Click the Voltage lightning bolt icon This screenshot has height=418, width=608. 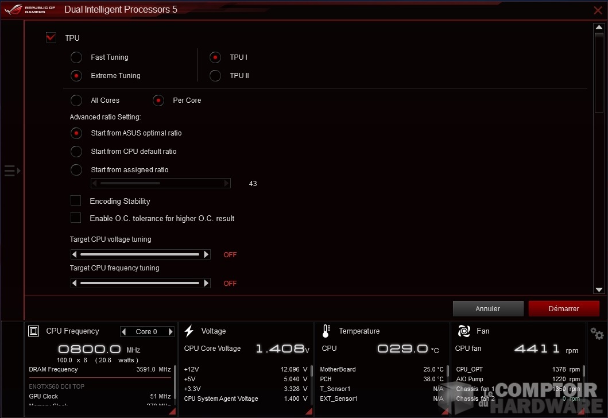tap(189, 331)
